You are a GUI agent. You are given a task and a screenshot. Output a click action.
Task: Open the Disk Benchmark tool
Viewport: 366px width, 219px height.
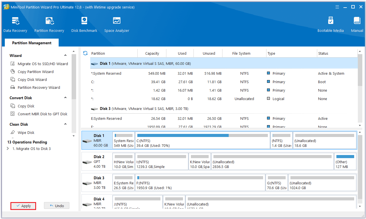tap(84, 25)
